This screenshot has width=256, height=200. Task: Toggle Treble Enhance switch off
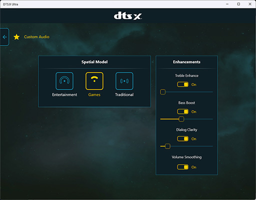(x=182, y=84)
